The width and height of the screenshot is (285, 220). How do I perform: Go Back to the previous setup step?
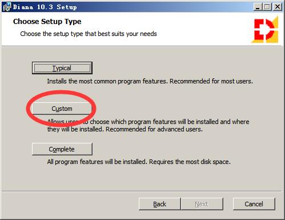(159, 204)
